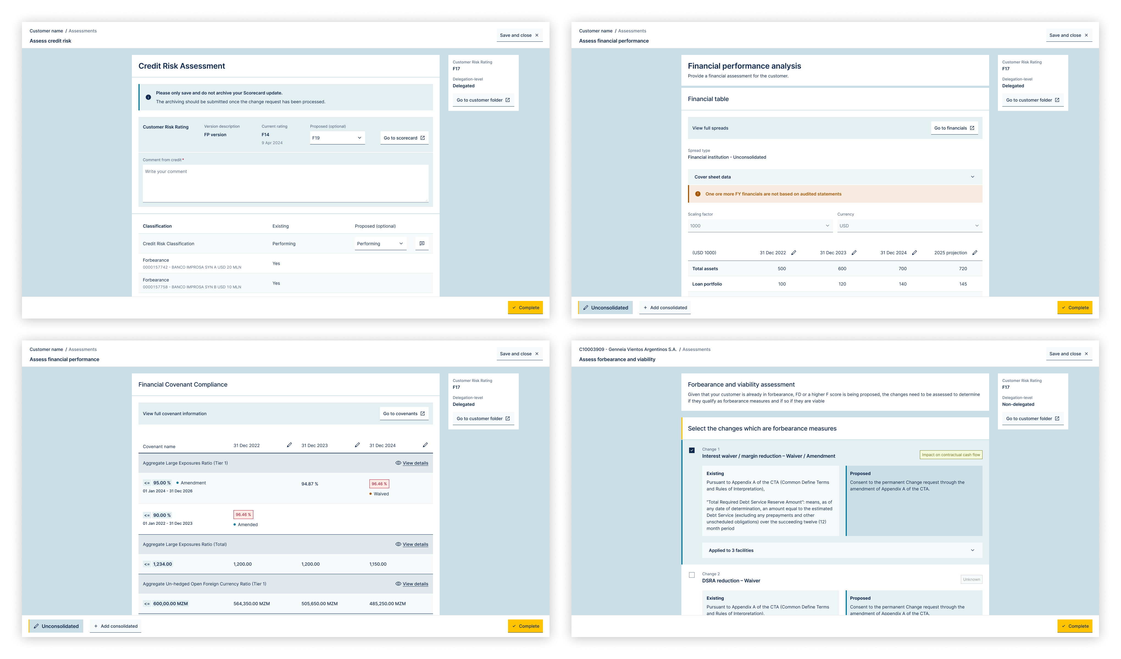The image size is (1121, 659).
Task: Open the Proposed rating F19 dropdown
Action: 337,138
